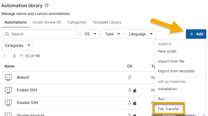Open the OS filter dropdown
Image resolution: width=208 pixels, height=116 pixels.
point(90,34)
